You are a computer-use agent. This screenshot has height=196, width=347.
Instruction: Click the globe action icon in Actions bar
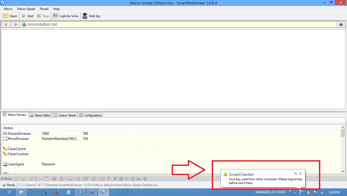pyautogui.click(x=54, y=179)
